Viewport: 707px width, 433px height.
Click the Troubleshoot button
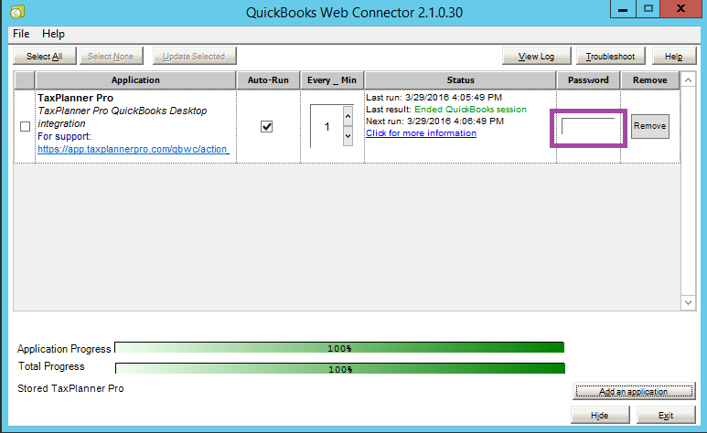tap(610, 57)
